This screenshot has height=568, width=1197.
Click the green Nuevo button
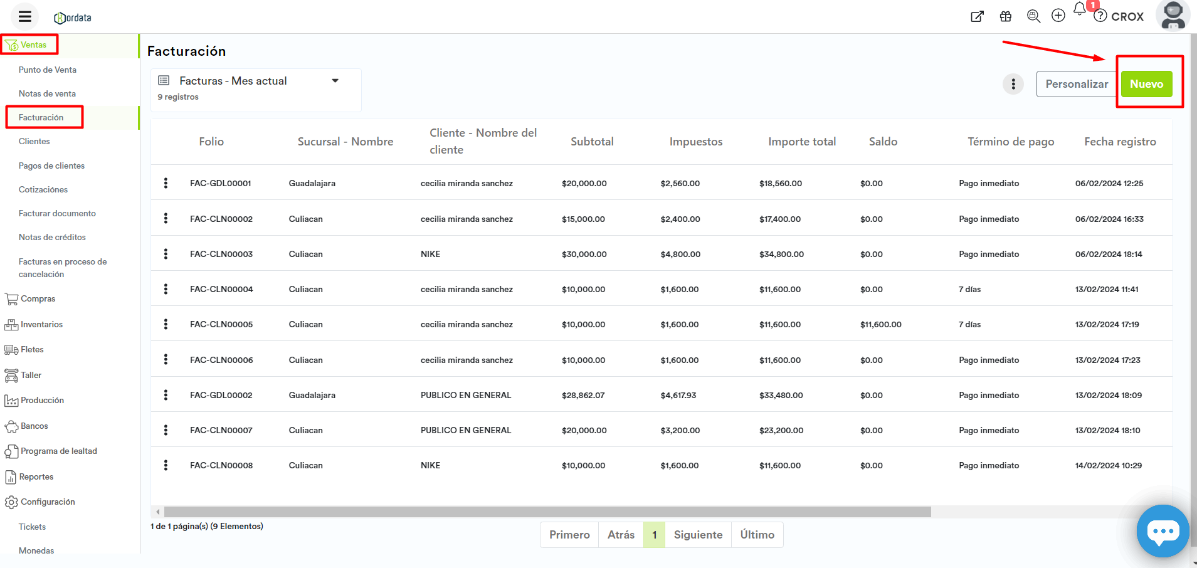point(1146,84)
